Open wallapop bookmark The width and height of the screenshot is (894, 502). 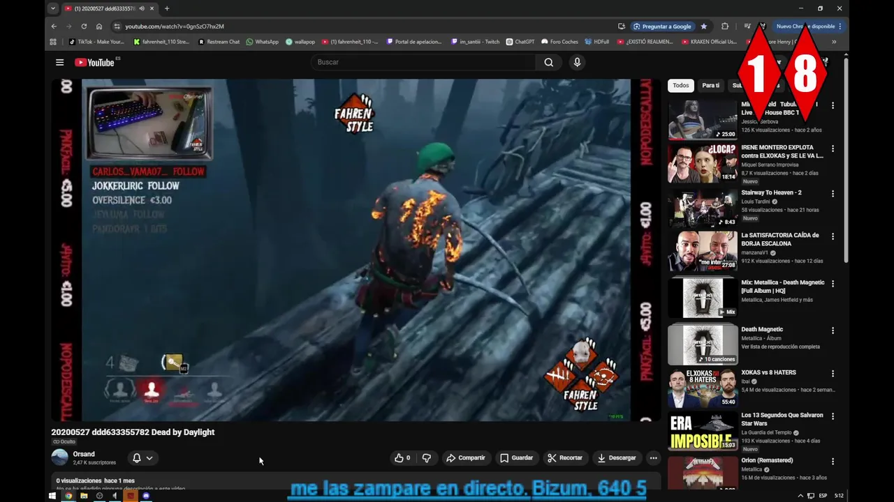click(300, 42)
